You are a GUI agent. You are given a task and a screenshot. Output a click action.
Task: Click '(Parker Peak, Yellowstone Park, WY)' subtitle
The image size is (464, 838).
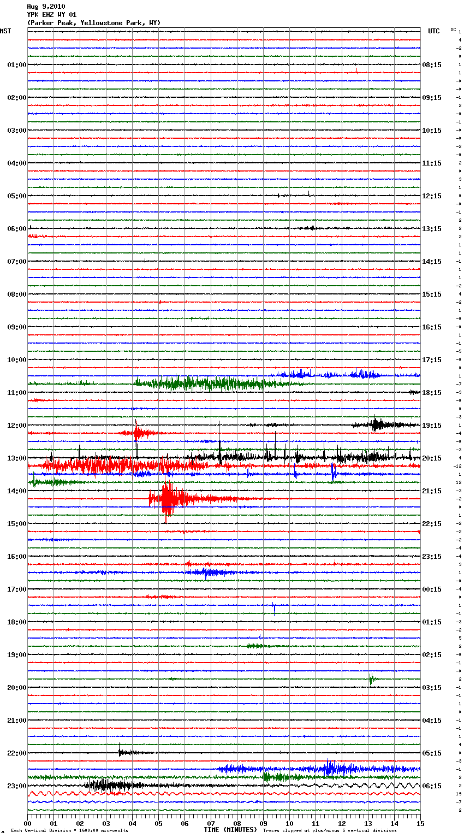pyautogui.click(x=94, y=23)
